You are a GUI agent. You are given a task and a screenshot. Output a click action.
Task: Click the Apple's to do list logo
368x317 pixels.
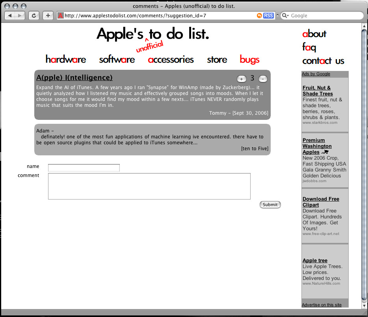pos(153,34)
